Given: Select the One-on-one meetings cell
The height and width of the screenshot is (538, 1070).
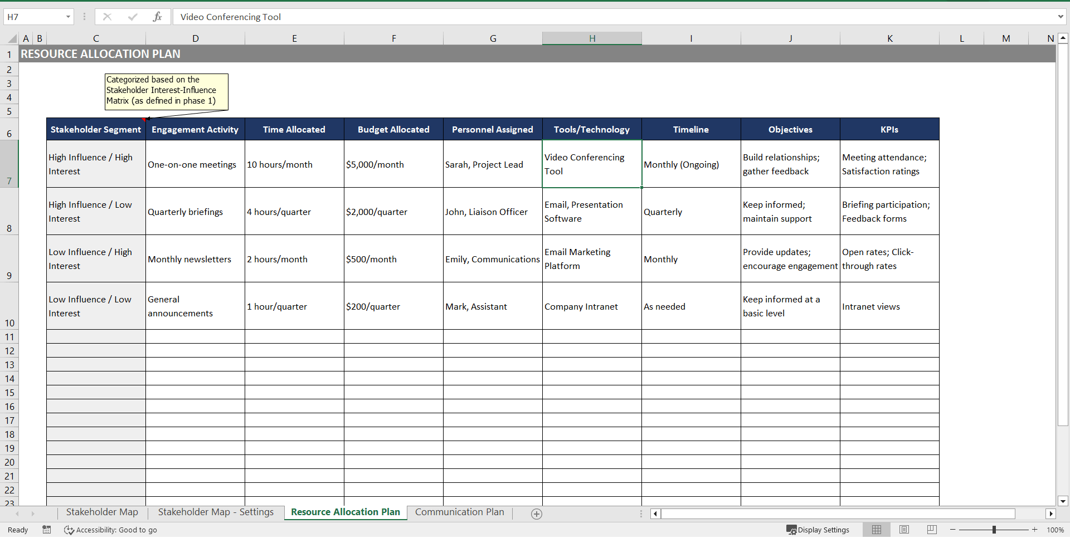Looking at the screenshot, I should coord(195,164).
